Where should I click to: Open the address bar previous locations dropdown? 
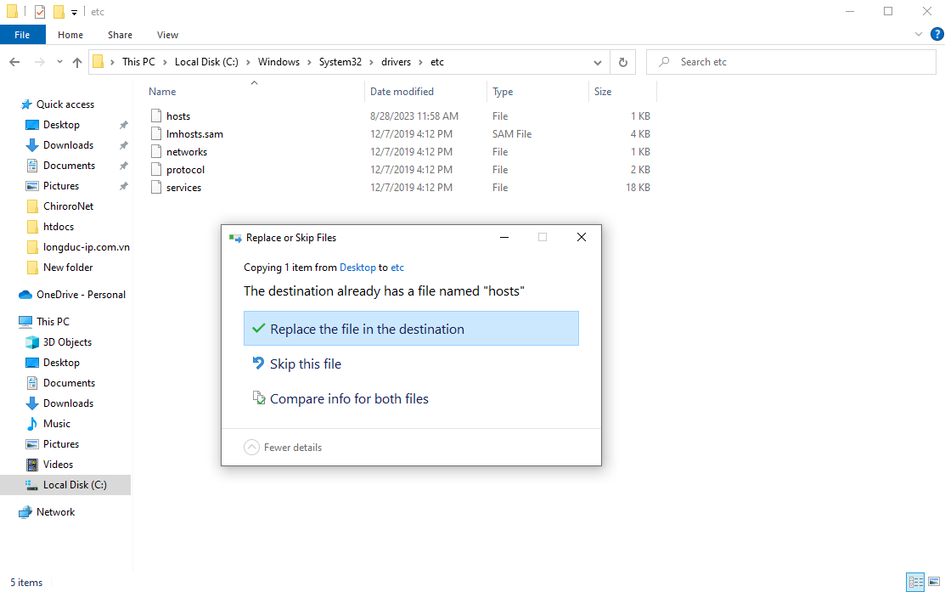(598, 62)
